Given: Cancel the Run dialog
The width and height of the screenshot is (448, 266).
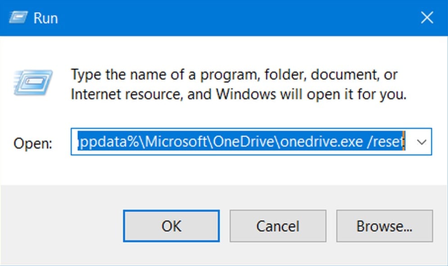Looking at the screenshot, I should coord(277,226).
